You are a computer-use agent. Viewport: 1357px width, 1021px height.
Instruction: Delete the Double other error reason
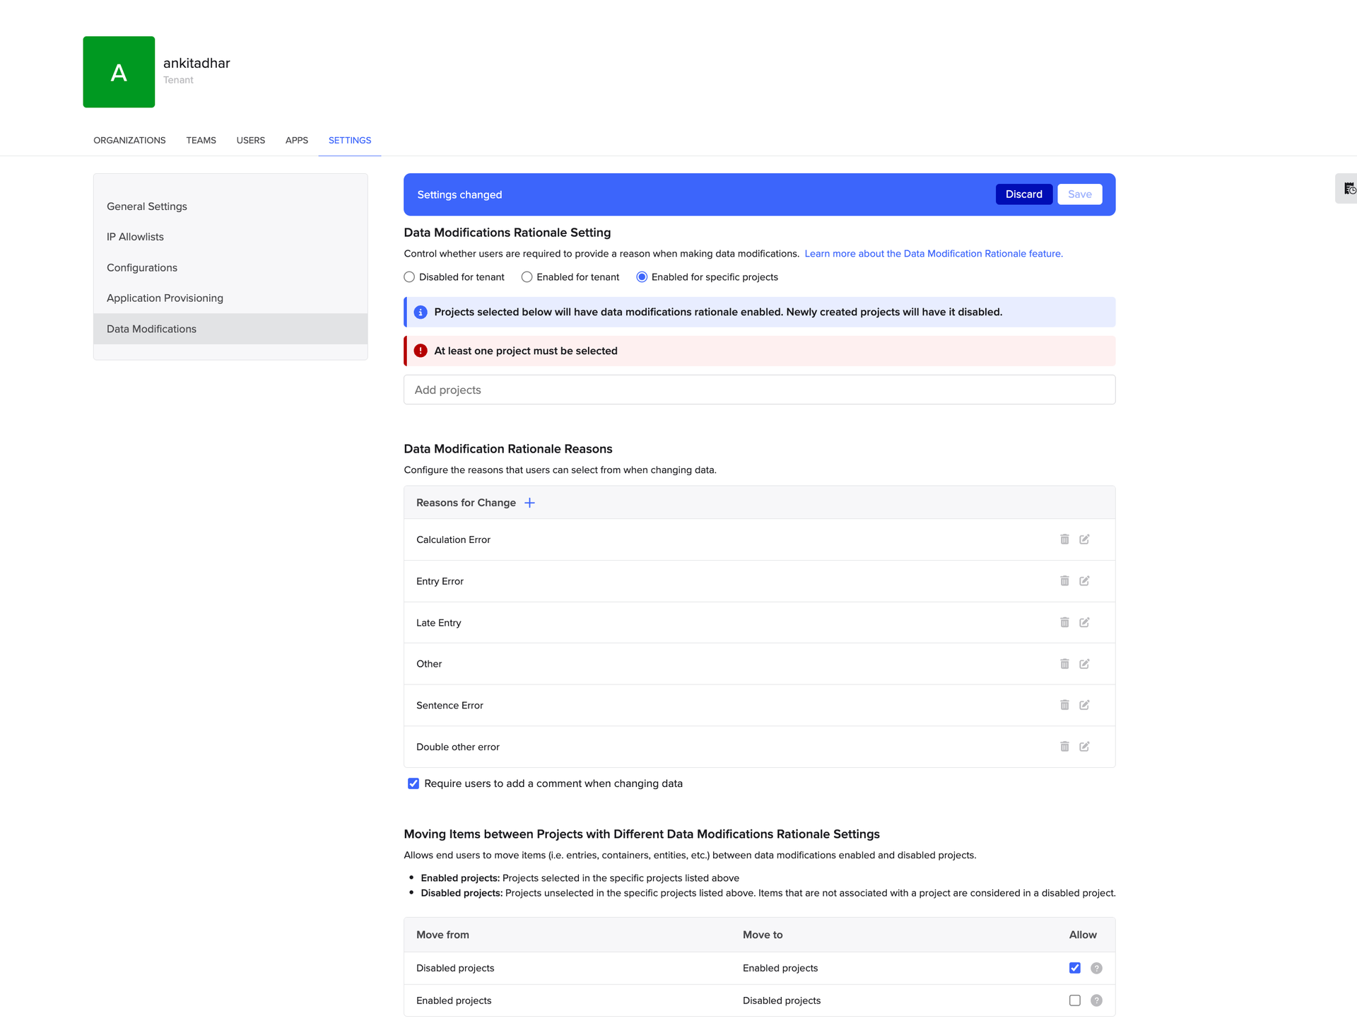tap(1064, 747)
